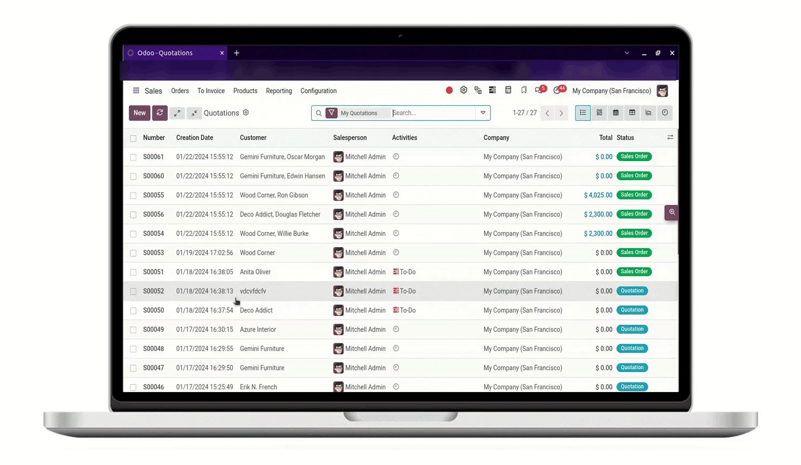The height and width of the screenshot is (465, 801).
Task: Open the To Invoice menu
Action: pos(211,91)
